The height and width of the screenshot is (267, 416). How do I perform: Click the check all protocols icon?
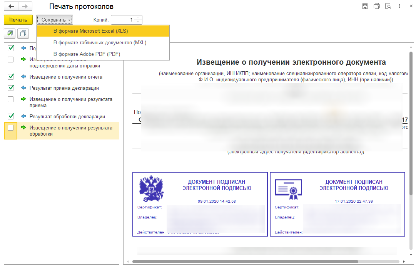(10, 34)
